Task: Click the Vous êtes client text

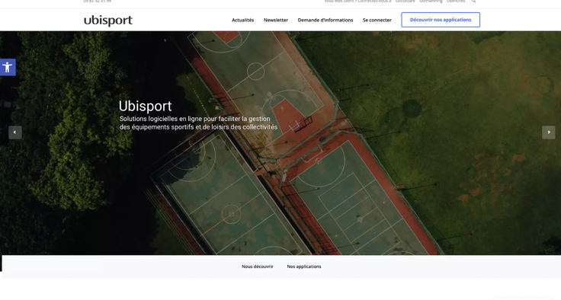Action: (340, 2)
